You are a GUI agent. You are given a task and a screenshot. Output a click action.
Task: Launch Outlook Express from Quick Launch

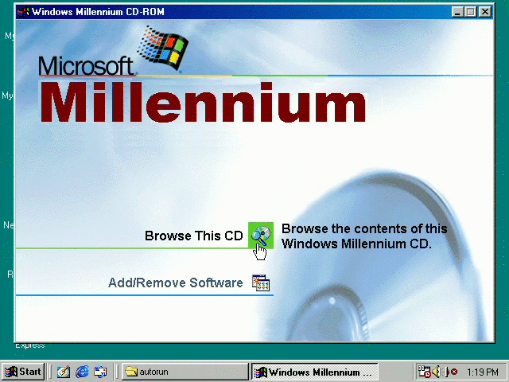pos(100,372)
